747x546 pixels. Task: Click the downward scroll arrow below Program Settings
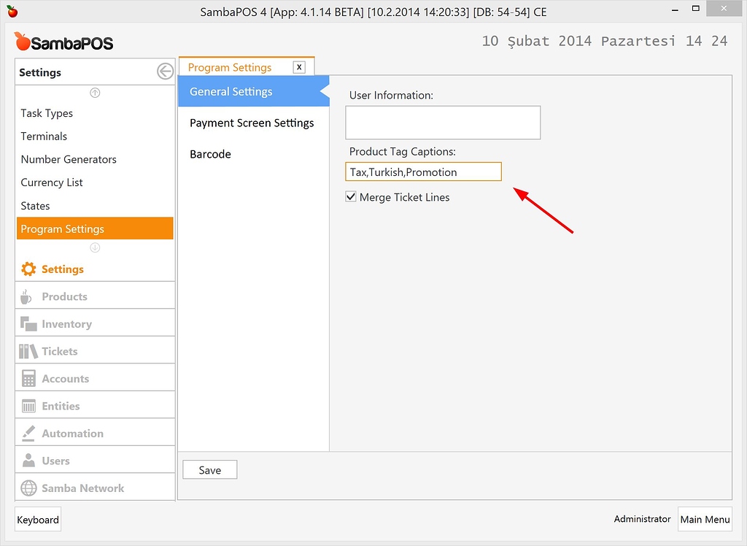pos(94,247)
